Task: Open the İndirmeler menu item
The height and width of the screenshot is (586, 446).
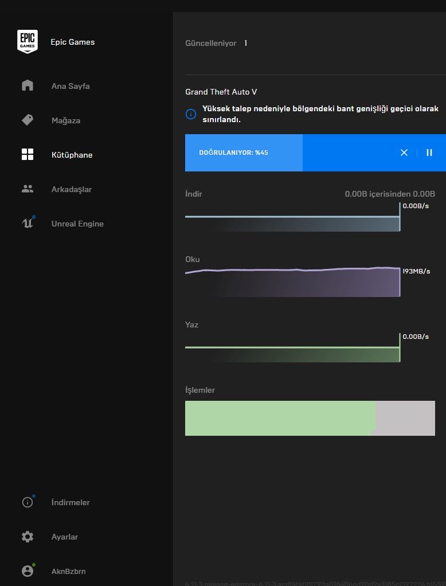Action: [70, 502]
